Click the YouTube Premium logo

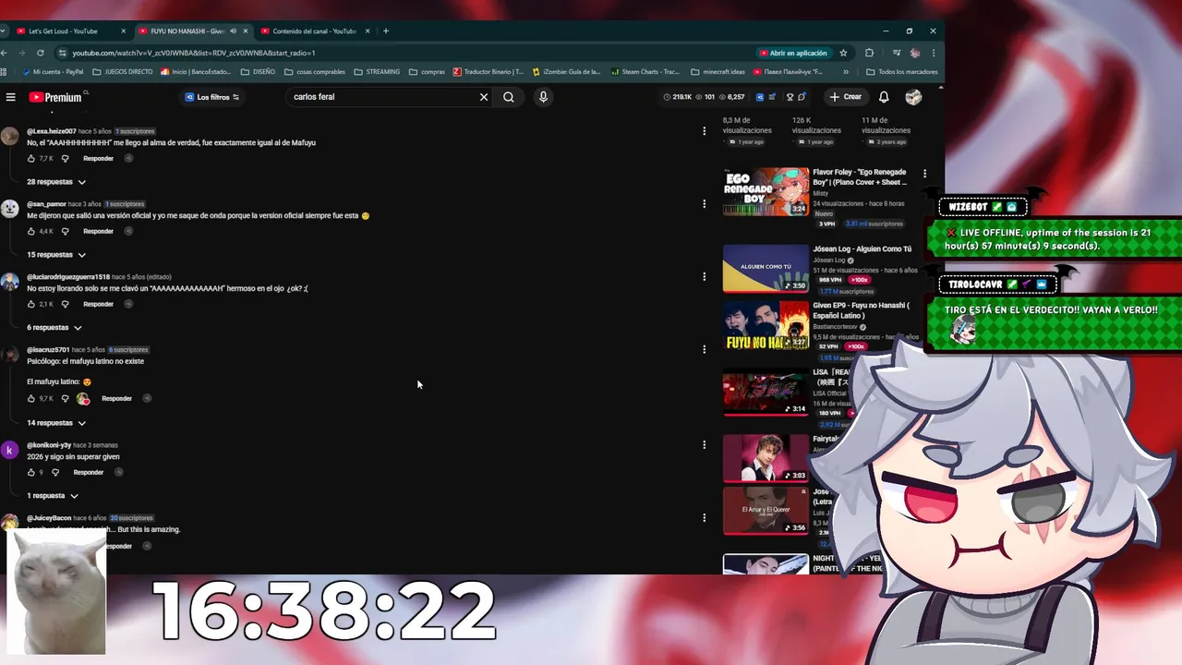55,97
